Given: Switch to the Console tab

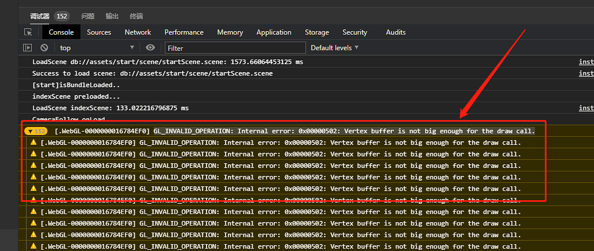Looking at the screenshot, I should tap(61, 32).
